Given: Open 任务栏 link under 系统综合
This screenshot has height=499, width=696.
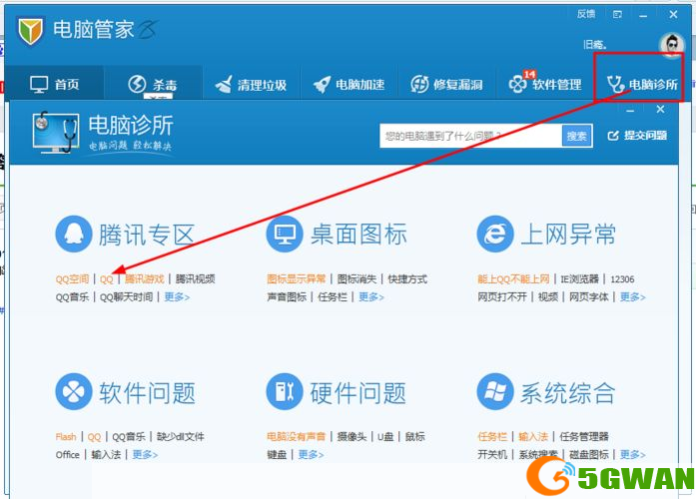Looking at the screenshot, I should (492, 437).
